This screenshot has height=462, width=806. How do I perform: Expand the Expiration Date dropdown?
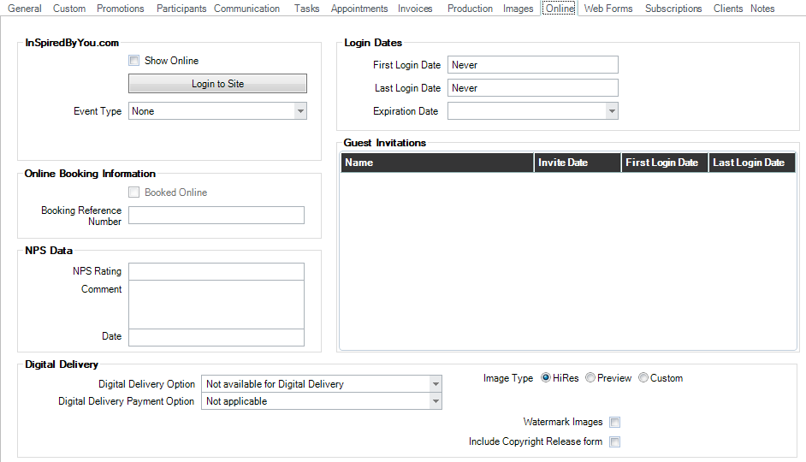611,111
